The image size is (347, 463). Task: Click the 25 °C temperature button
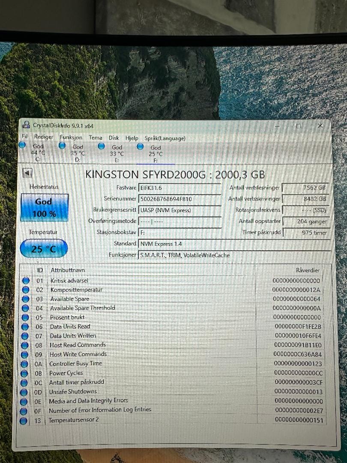[x=44, y=249]
